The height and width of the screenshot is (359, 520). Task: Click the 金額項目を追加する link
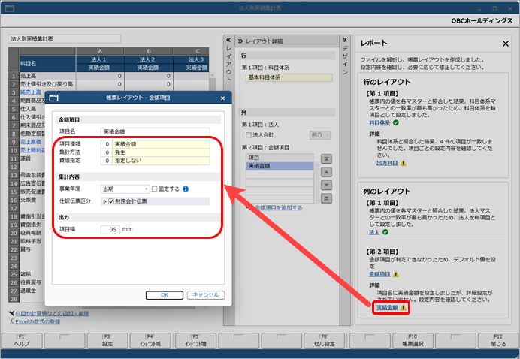[x=279, y=208]
